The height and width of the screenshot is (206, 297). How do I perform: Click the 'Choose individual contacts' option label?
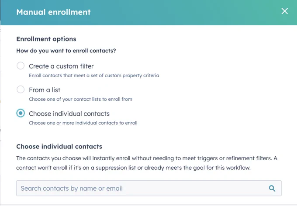pyautogui.click(x=69, y=113)
